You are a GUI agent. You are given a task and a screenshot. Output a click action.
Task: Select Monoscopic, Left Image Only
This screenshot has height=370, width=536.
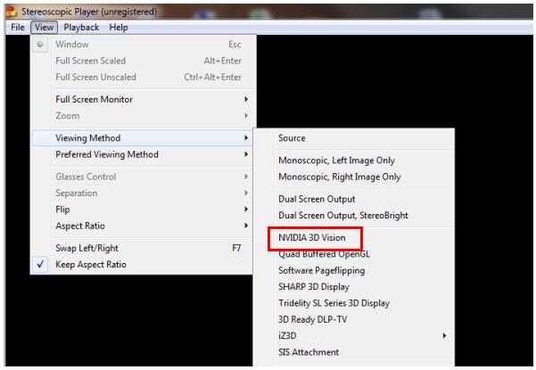[x=336, y=160]
